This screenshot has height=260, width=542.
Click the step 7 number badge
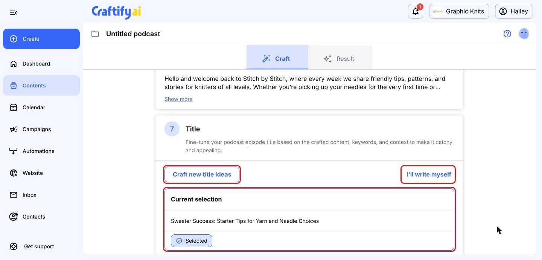[x=172, y=129]
